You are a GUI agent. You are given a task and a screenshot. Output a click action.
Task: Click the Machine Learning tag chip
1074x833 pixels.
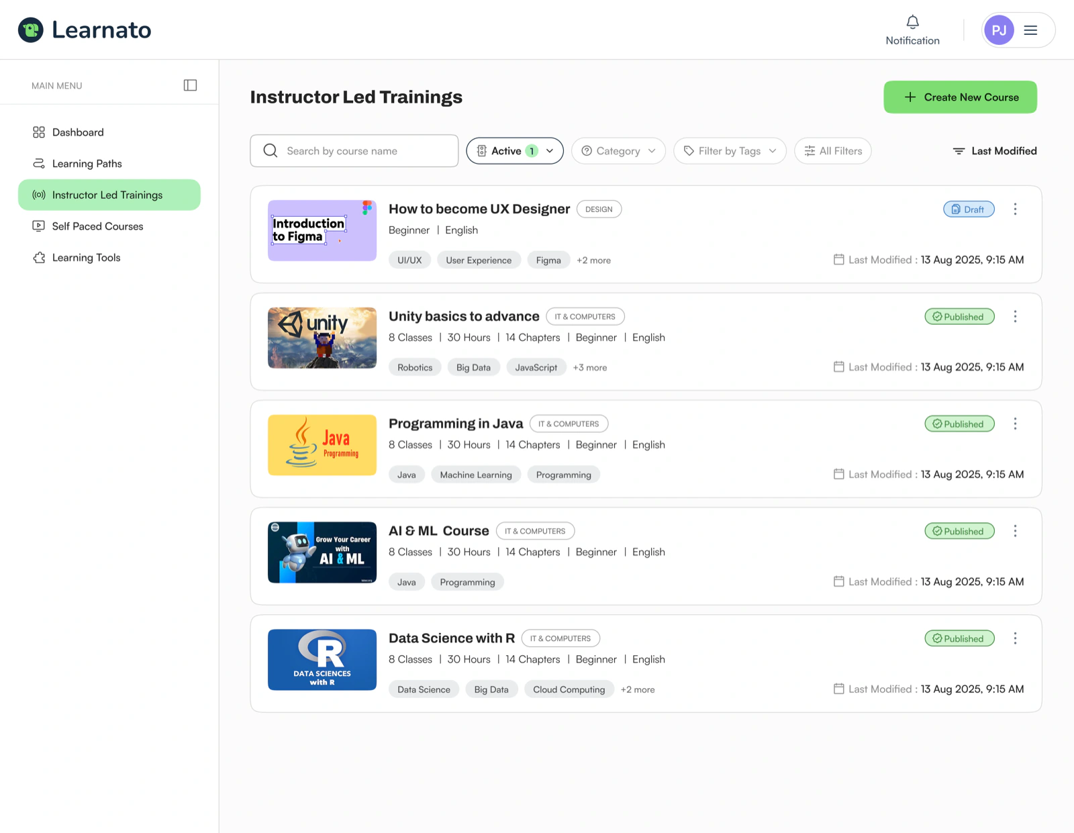(476, 475)
